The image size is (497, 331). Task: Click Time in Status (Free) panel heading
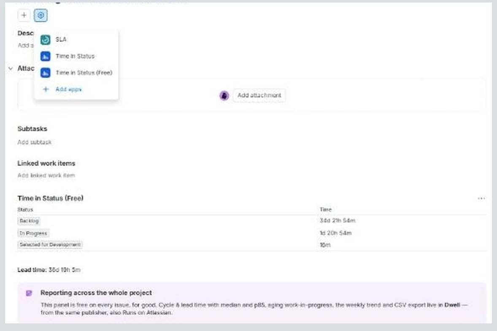[50, 198]
